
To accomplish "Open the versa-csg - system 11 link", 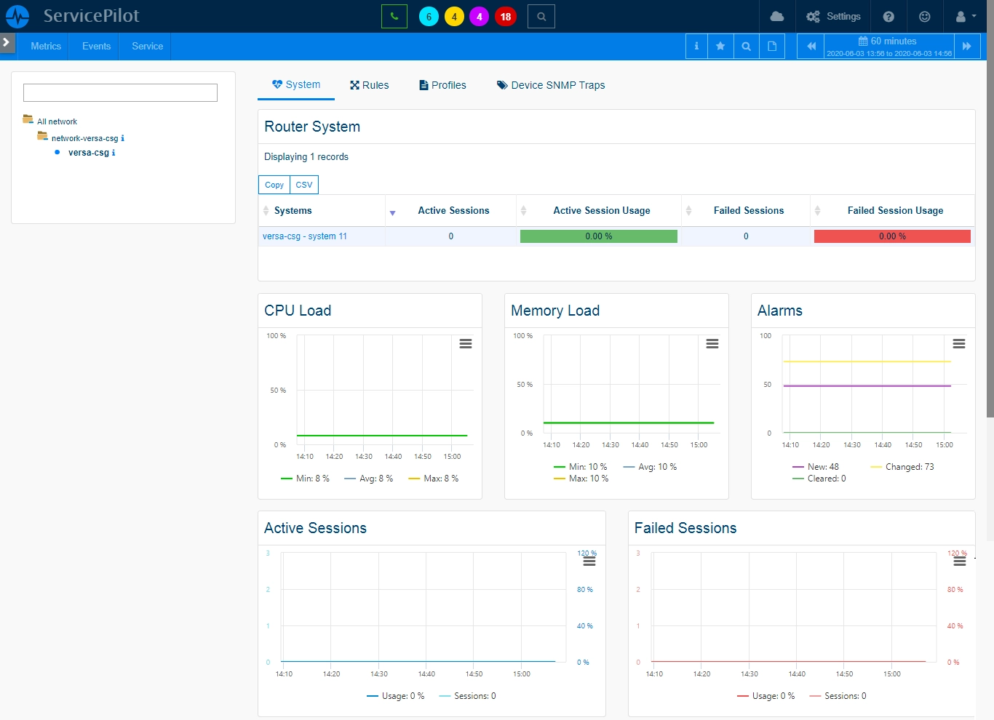I will tap(305, 236).
